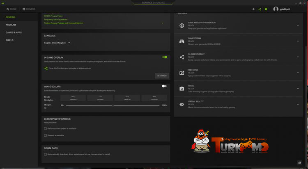This screenshot has width=308, height=169.
Task: Enable automatic driver download checkbox
Action: 45,155
